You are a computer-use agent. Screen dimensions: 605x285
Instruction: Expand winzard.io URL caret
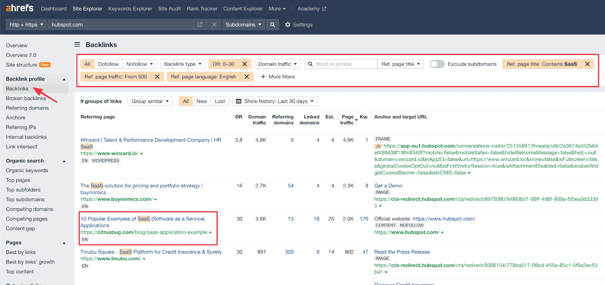coord(141,154)
